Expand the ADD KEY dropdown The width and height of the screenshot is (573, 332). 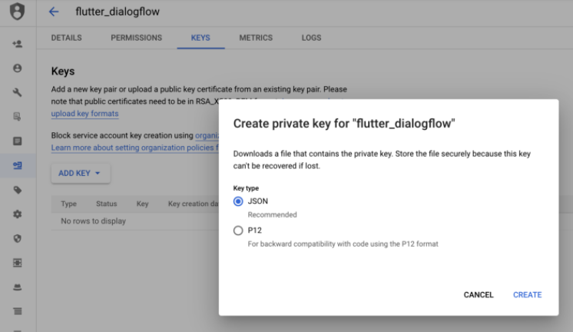(81, 174)
